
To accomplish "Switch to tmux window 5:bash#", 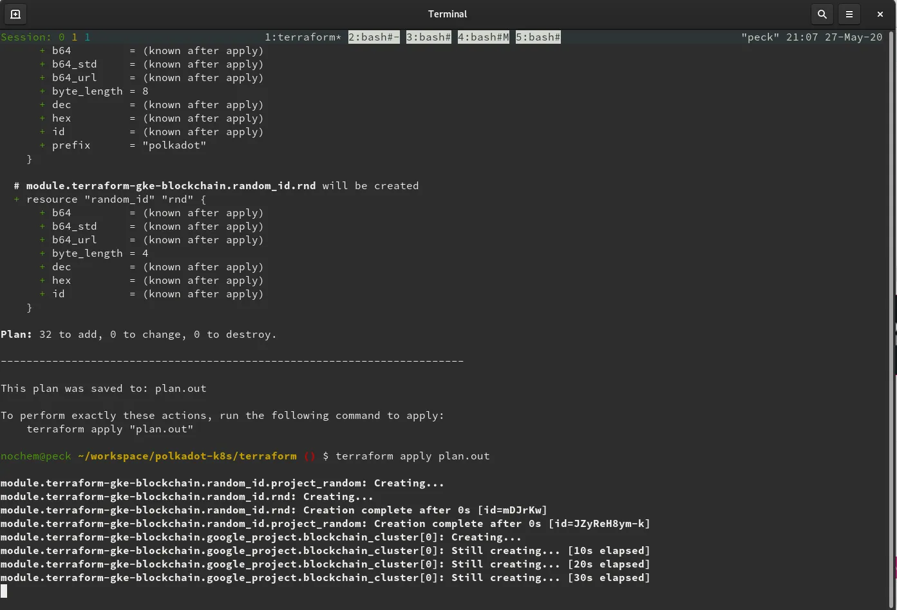I will [x=538, y=37].
